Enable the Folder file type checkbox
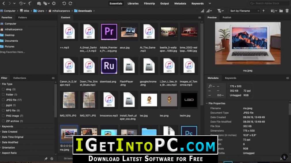 coord(3,94)
